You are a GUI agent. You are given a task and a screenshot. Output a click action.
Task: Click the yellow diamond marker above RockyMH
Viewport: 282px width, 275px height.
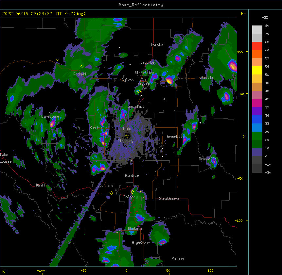(x=82, y=67)
